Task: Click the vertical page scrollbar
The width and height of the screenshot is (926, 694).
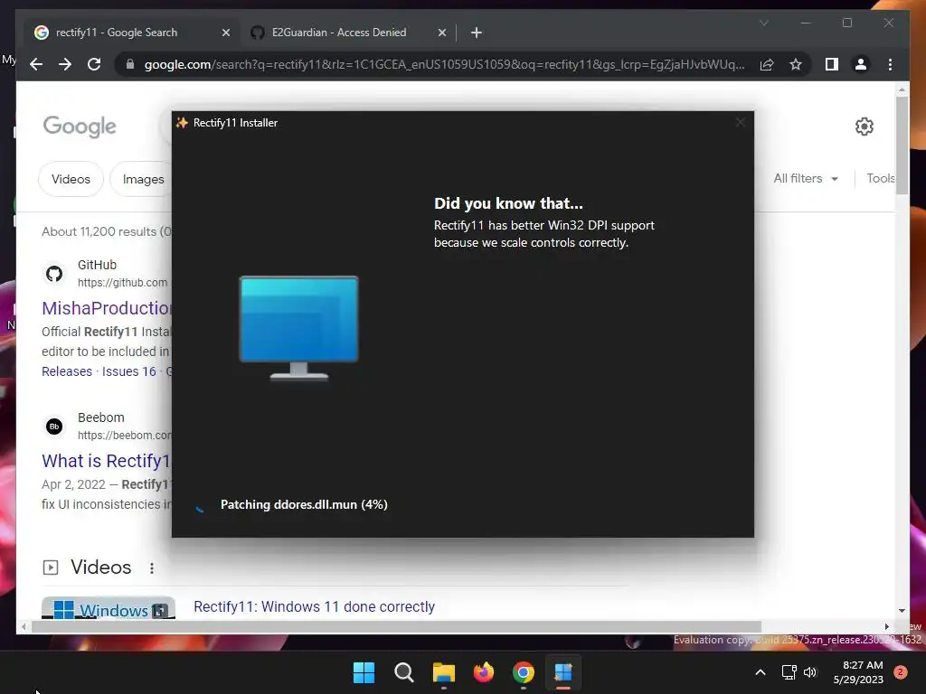Action: pyautogui.click(x=902, y=145)
